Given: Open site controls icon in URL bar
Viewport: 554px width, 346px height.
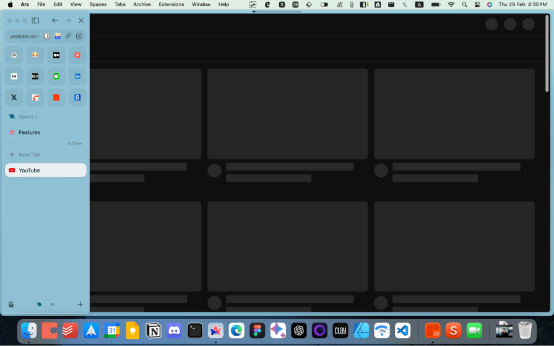Looking at the screenshot, I should coord(79,36).
